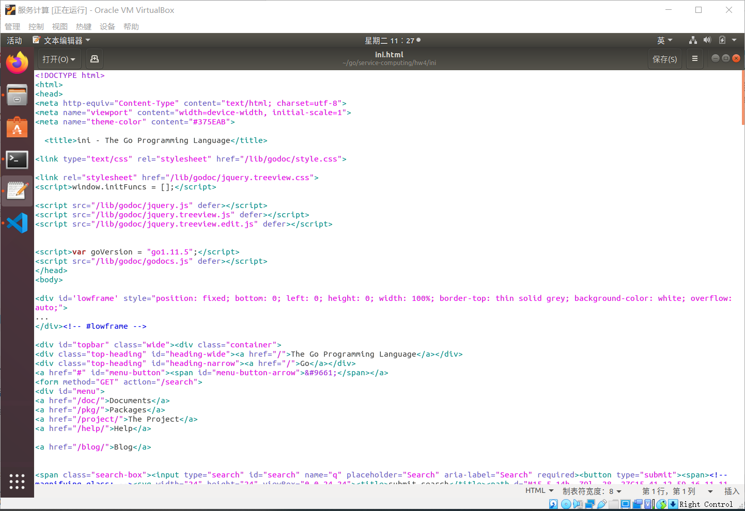745x511 pixels.
Task: Click the ini.html document title
Action: (389, 54)
